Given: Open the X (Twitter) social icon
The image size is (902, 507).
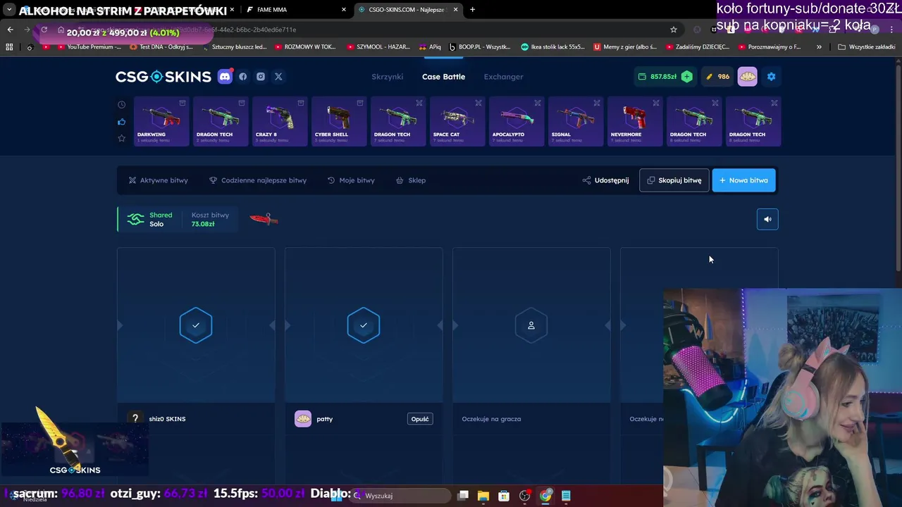Looking at the screenshot, I should pyautogui.click(x=278, y=77).
